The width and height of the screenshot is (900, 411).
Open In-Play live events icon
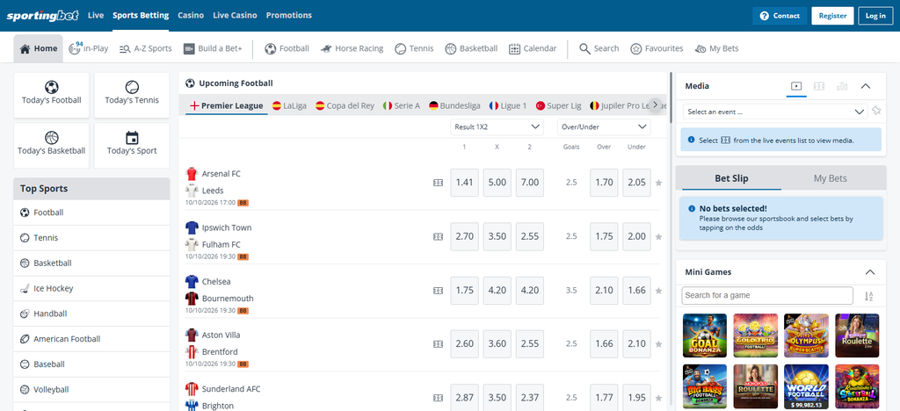(x=75, y=48)
